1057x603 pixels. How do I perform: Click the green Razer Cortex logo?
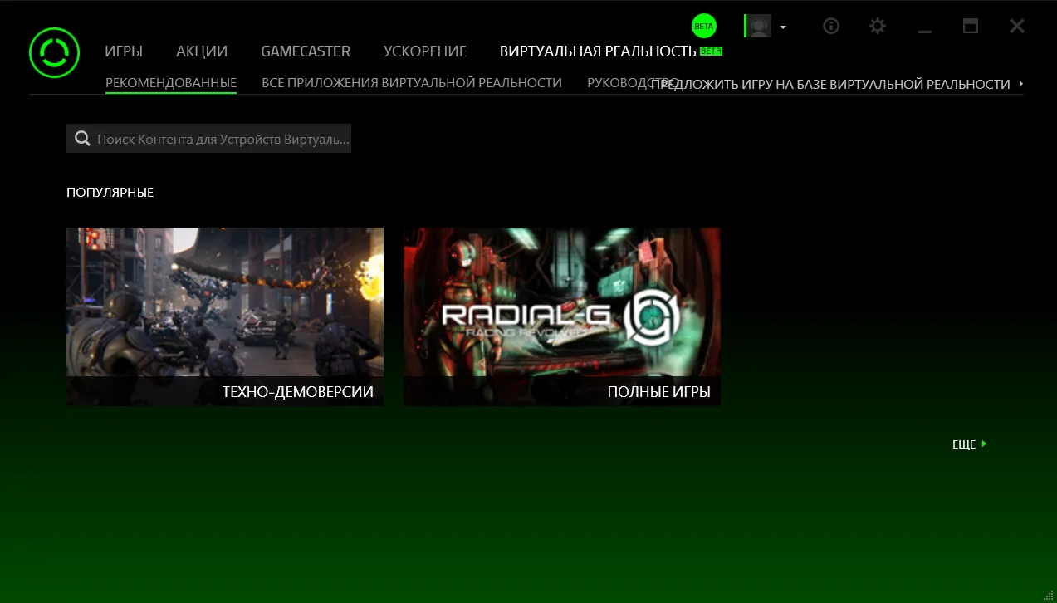[54, 52]
